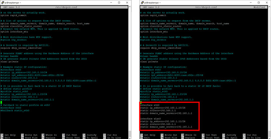Click '#option ntp_servers' line in left window
Screen dimensions: 271x139
coord(13,40)
